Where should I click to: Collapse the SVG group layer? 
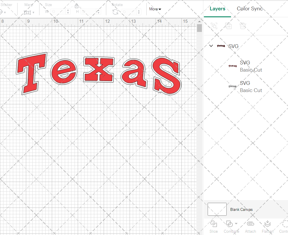tap(211, 46)
